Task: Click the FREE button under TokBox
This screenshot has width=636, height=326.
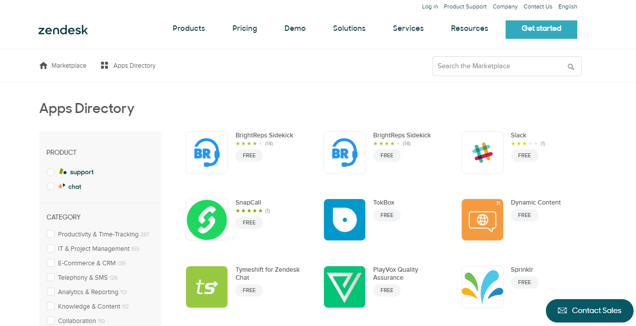Action: click(387, 215)
